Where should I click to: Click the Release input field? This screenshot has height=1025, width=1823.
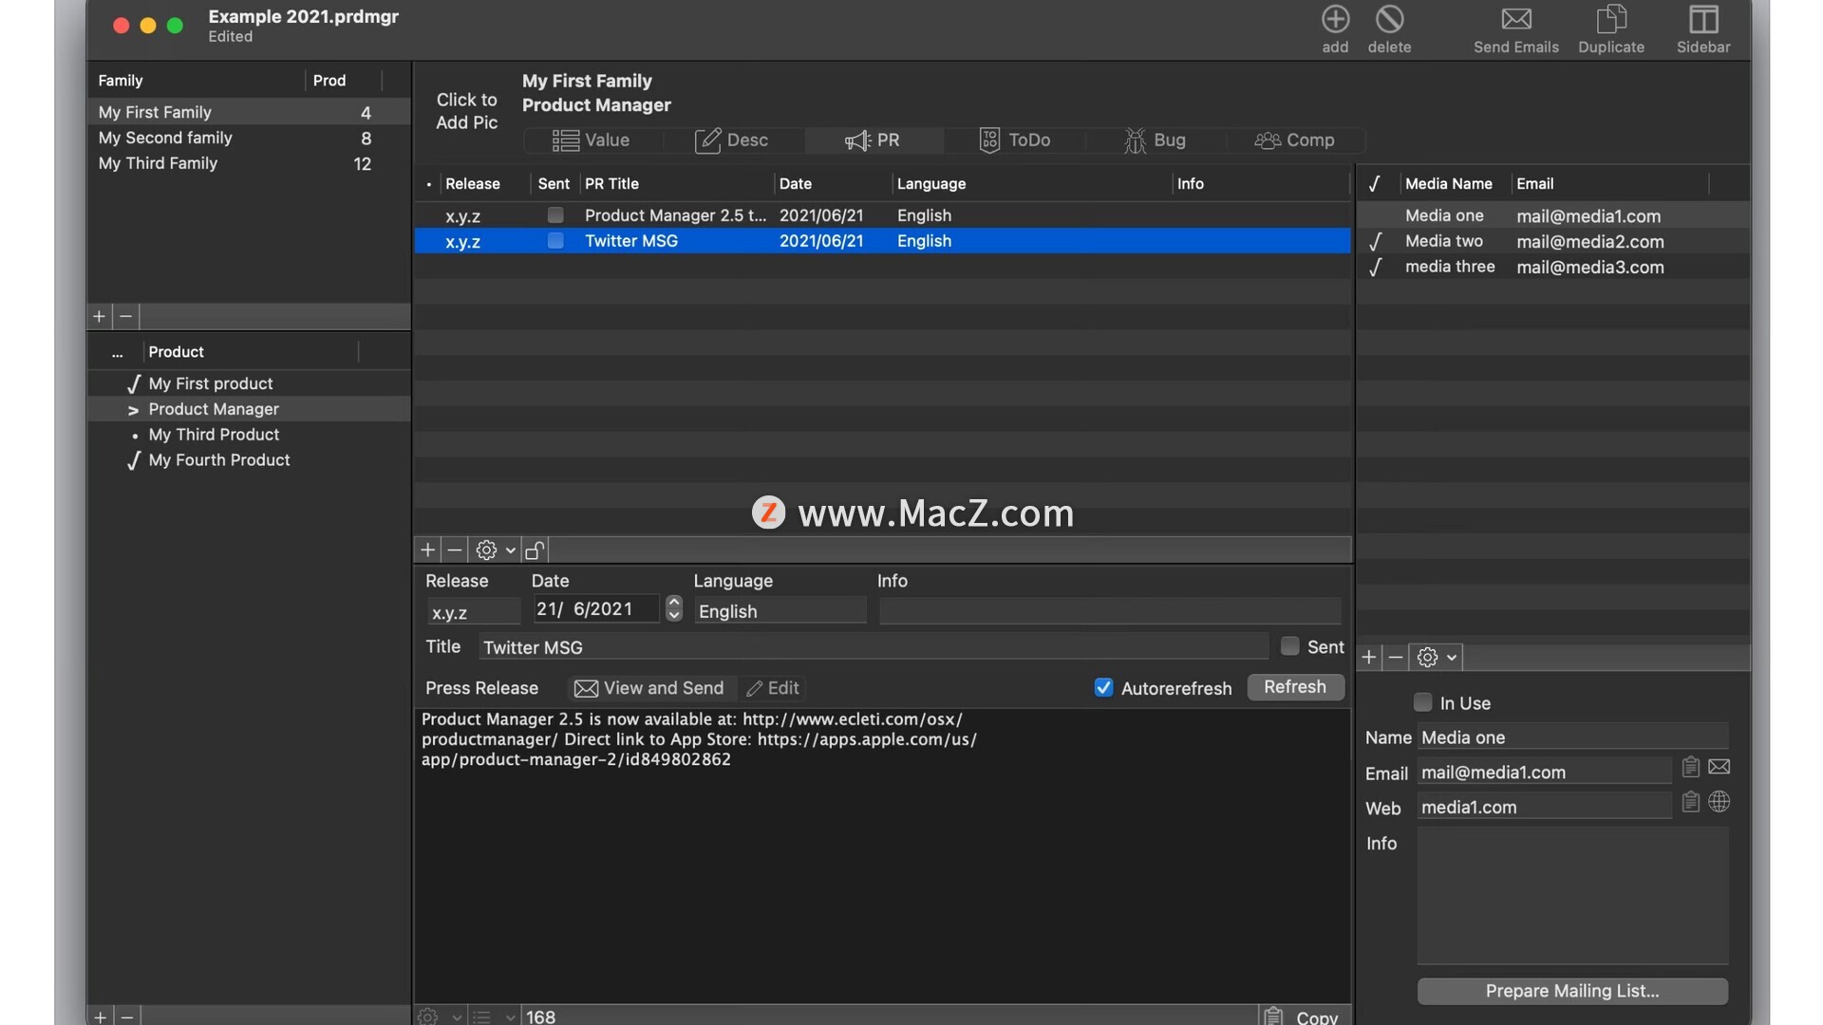point(473,612)
